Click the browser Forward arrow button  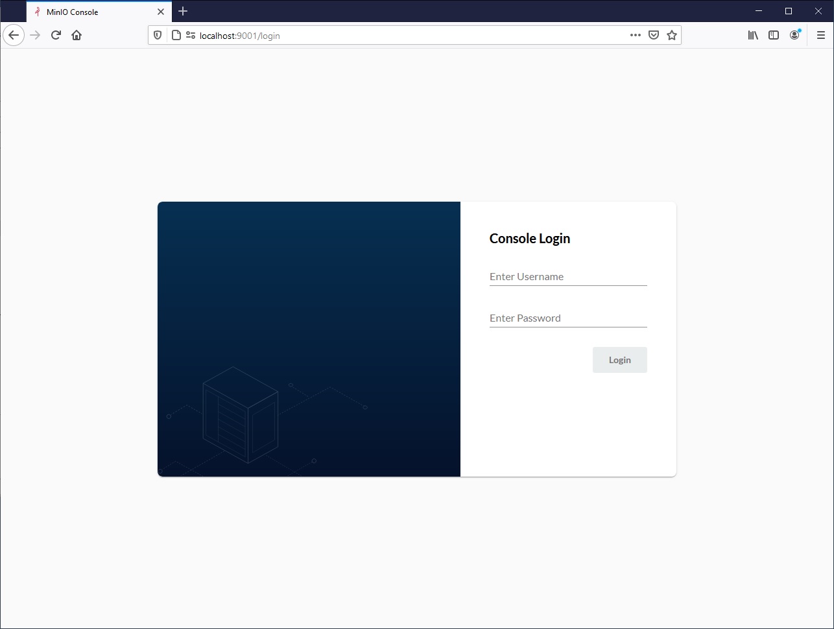pos(35,35)
